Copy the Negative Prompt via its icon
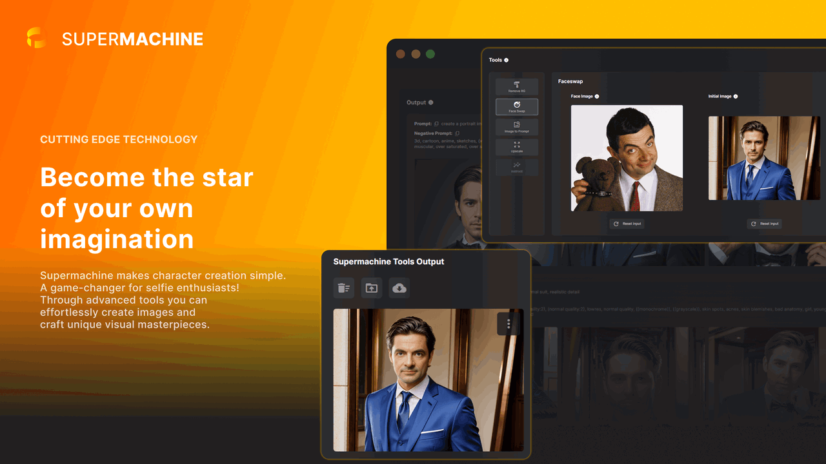826x464 pixels. click(457, 133)
